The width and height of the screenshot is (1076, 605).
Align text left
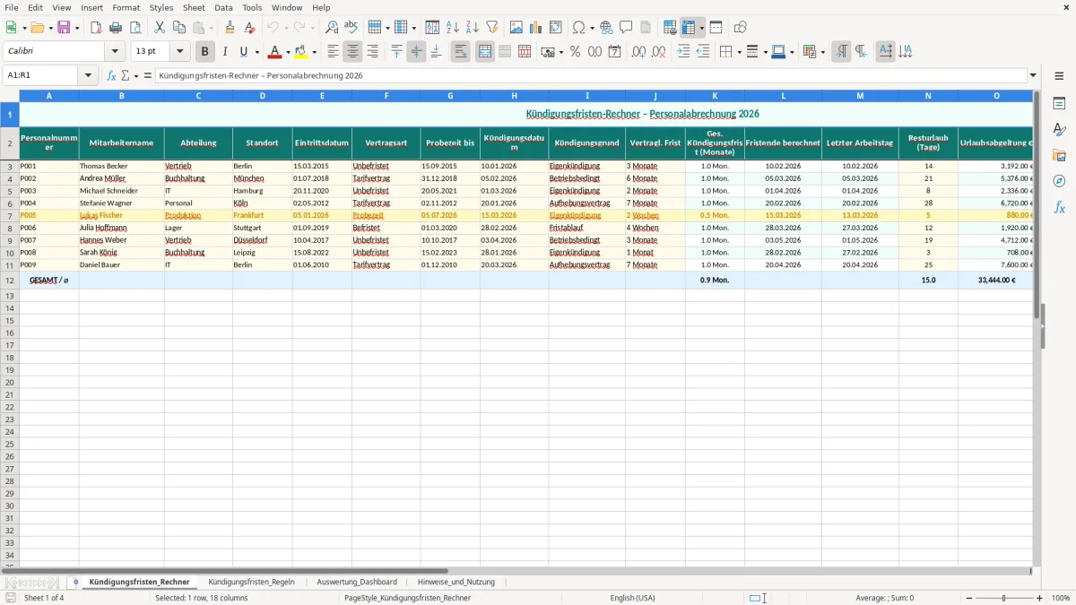coord(333,52)
